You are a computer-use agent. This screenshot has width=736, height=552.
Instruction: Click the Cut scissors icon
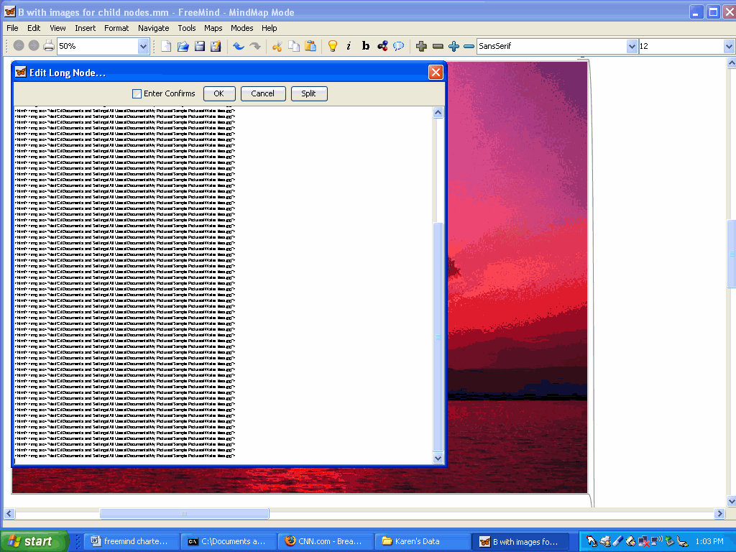[x=277, y=46]
